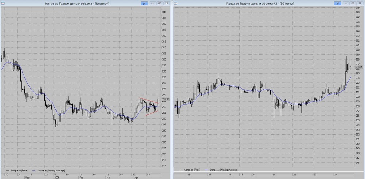Click the 300 price level on the daily chart axis
This screenshot has height=179, width=365.
tap(164, 59)
